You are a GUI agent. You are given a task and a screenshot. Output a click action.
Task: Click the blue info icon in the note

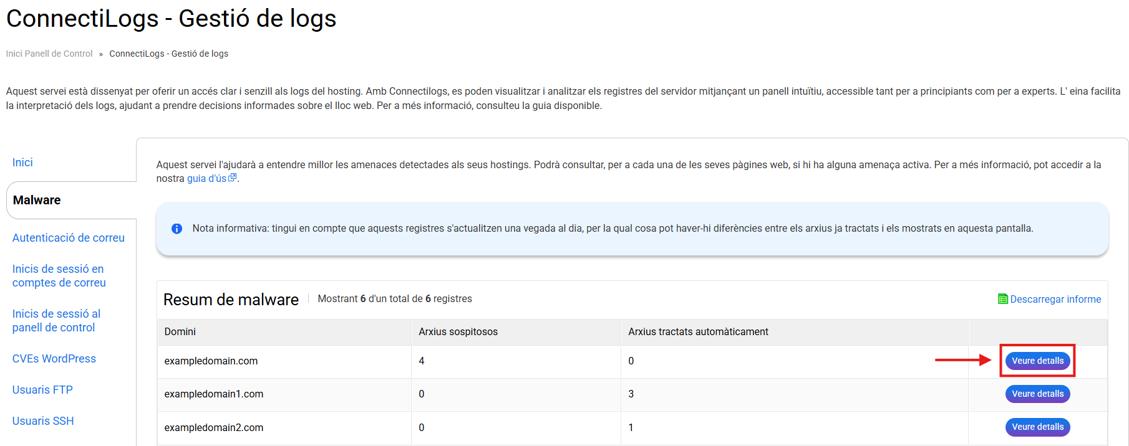(x=177, y=229)
